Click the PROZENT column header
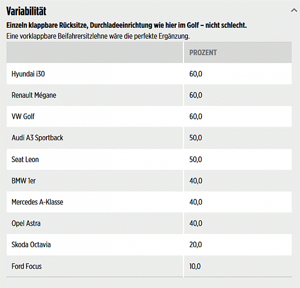The width and height of the screenshot is (300, 288). click(x=203, y=53)
